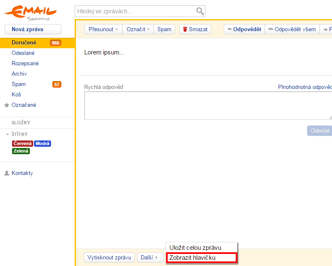
Task: Click Vytisknout zprávu button
Action: (110, 258)
